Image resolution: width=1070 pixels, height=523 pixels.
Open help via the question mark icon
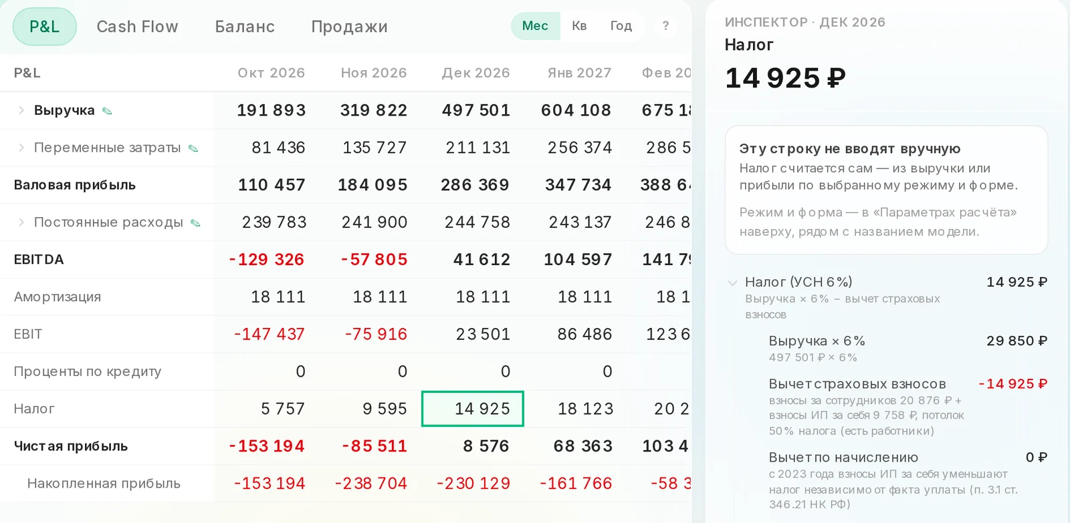click(665, 26)
